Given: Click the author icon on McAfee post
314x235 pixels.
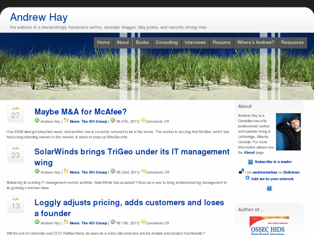Looking at the screenshot, I should pyautogui.click(x=37, y=120).
